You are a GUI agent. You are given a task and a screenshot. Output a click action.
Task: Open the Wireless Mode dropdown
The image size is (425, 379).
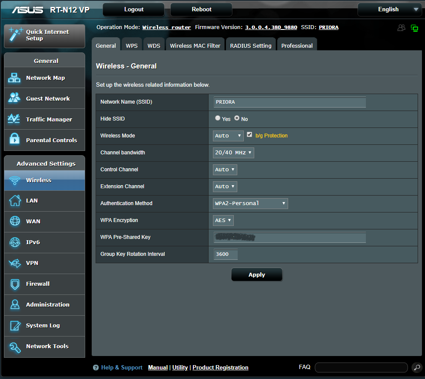pos(228,136)
